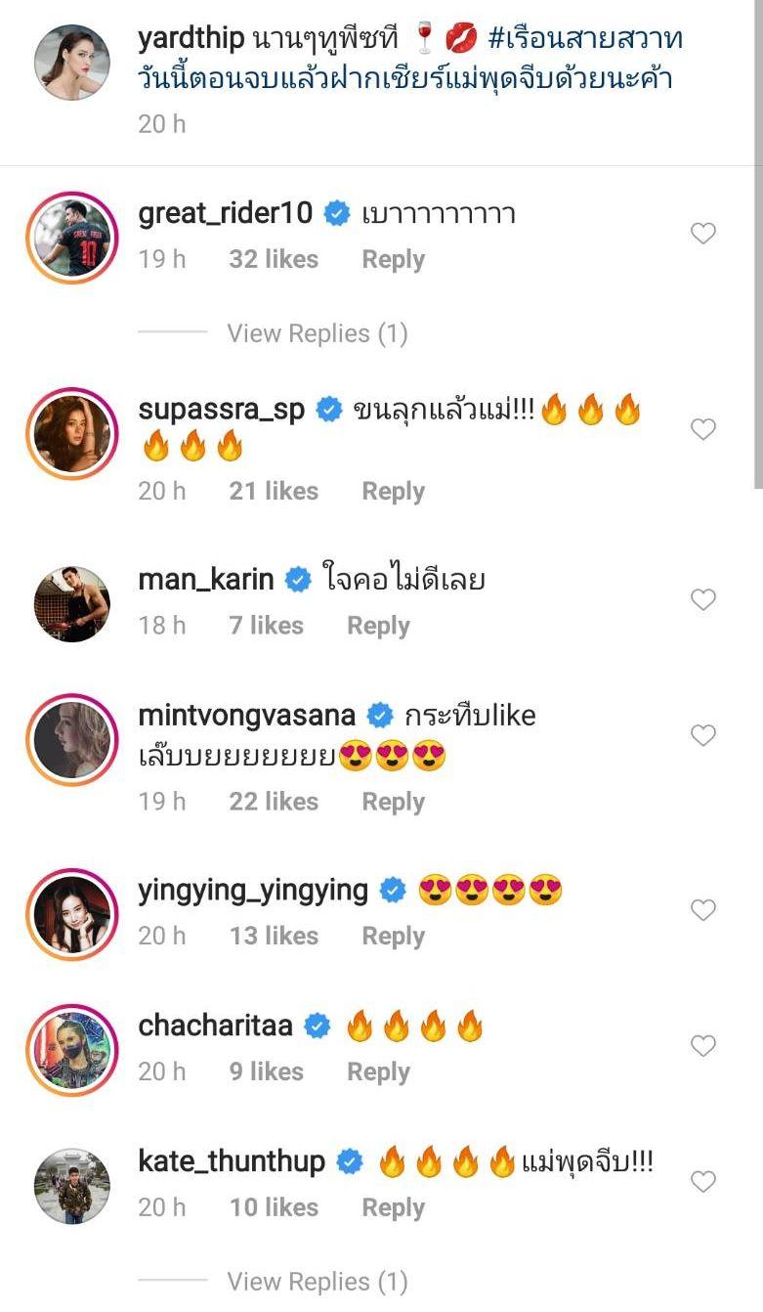Click the vertical scrollbar on right edge
The height and width of the screenshot is (1312, 763).
(758, 244)
